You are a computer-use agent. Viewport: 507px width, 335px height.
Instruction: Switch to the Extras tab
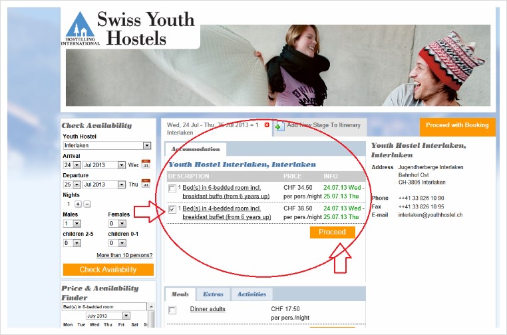[213, 294]
